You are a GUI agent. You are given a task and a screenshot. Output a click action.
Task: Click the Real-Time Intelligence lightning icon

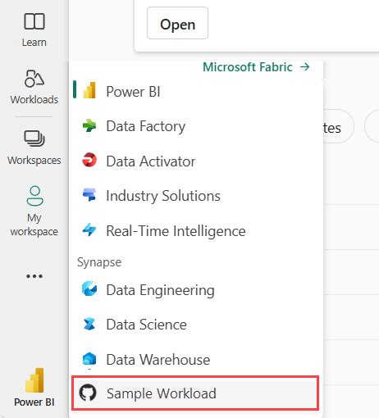pos(89,229)
